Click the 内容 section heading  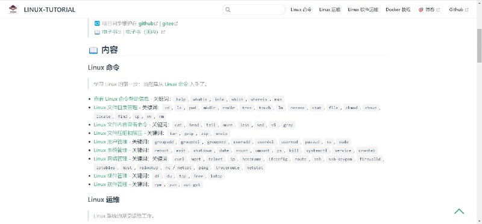(110, 50)
